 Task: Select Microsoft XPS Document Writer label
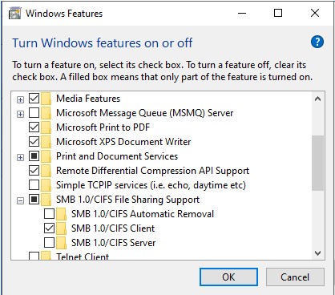coord(123,142)
